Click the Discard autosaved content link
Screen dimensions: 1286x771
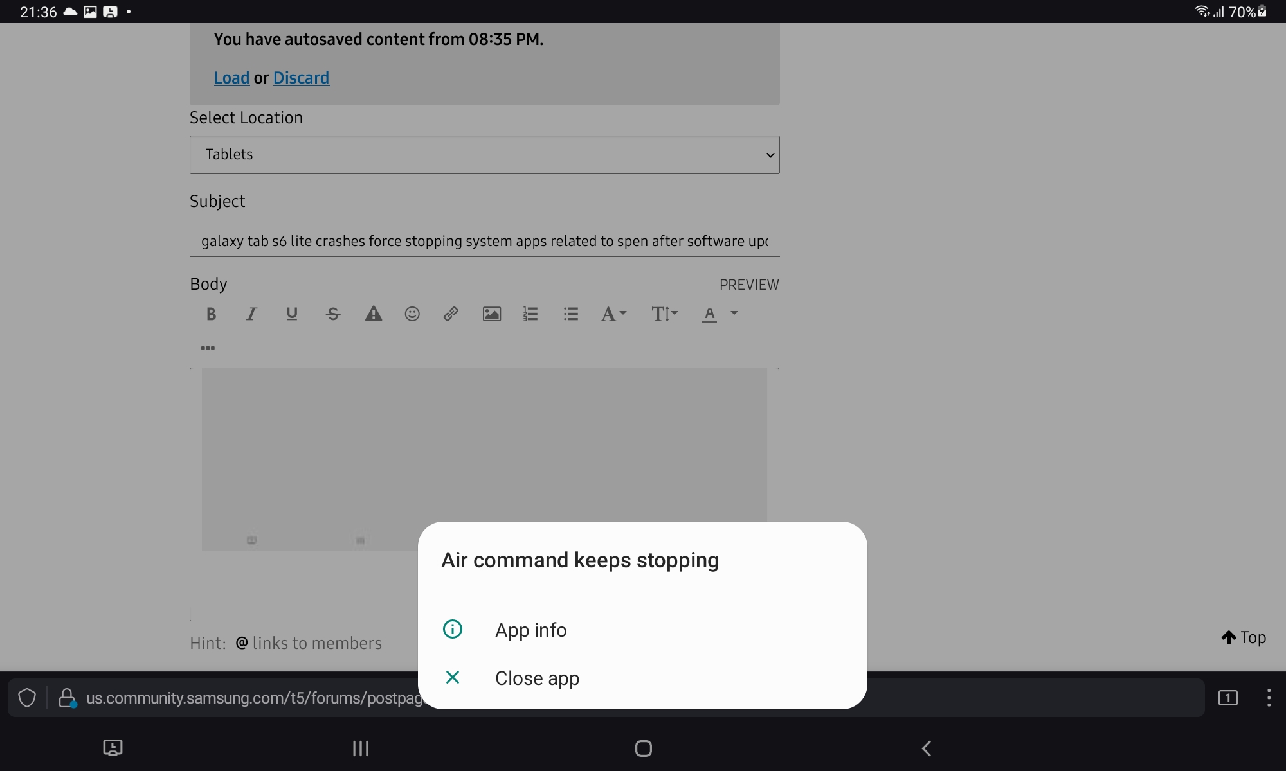pyautogui.click(x=300, y=77)
